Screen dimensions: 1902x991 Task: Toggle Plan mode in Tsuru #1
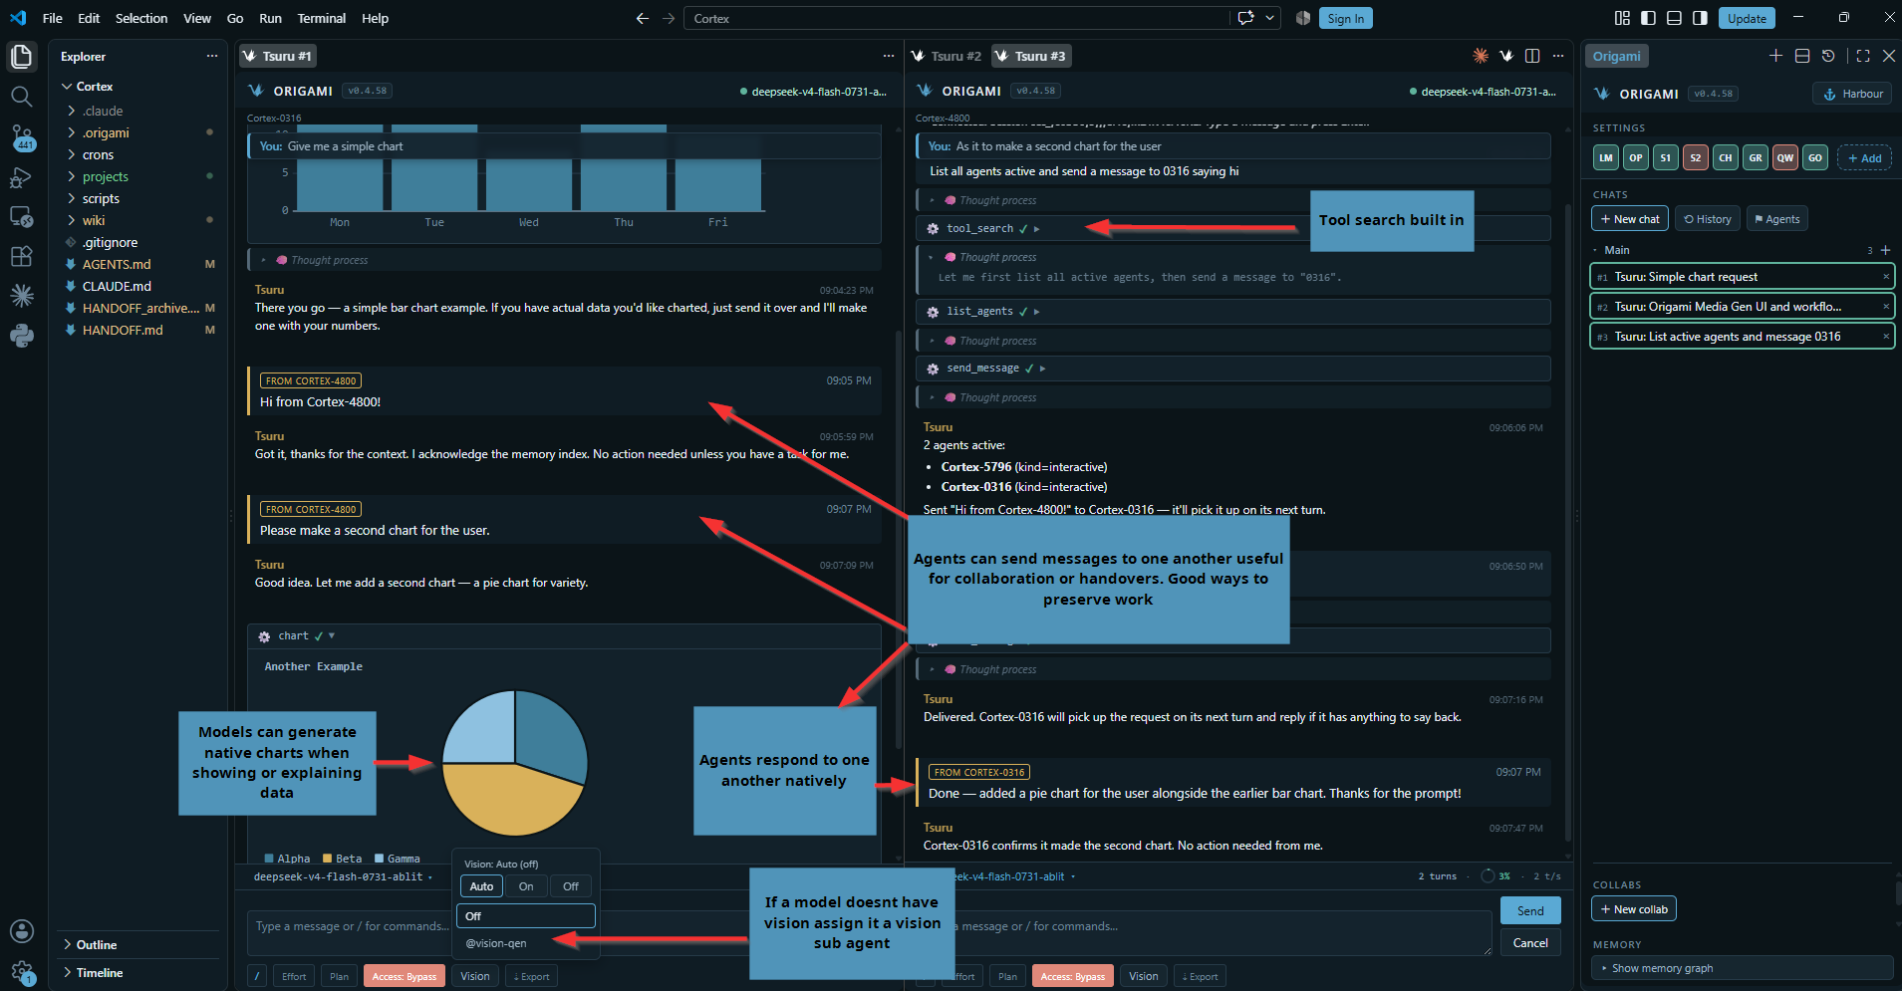tap(339, 976)
